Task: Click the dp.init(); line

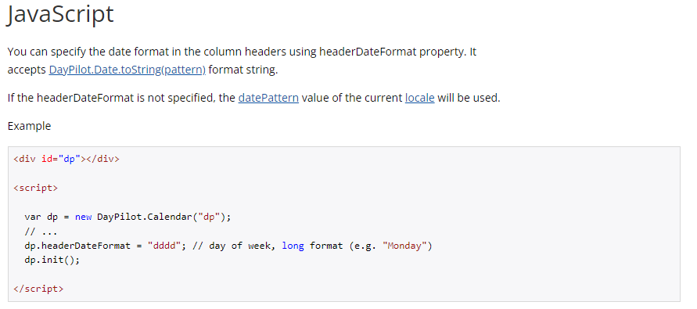Action: pyautogui.click(x=52, y=260)
